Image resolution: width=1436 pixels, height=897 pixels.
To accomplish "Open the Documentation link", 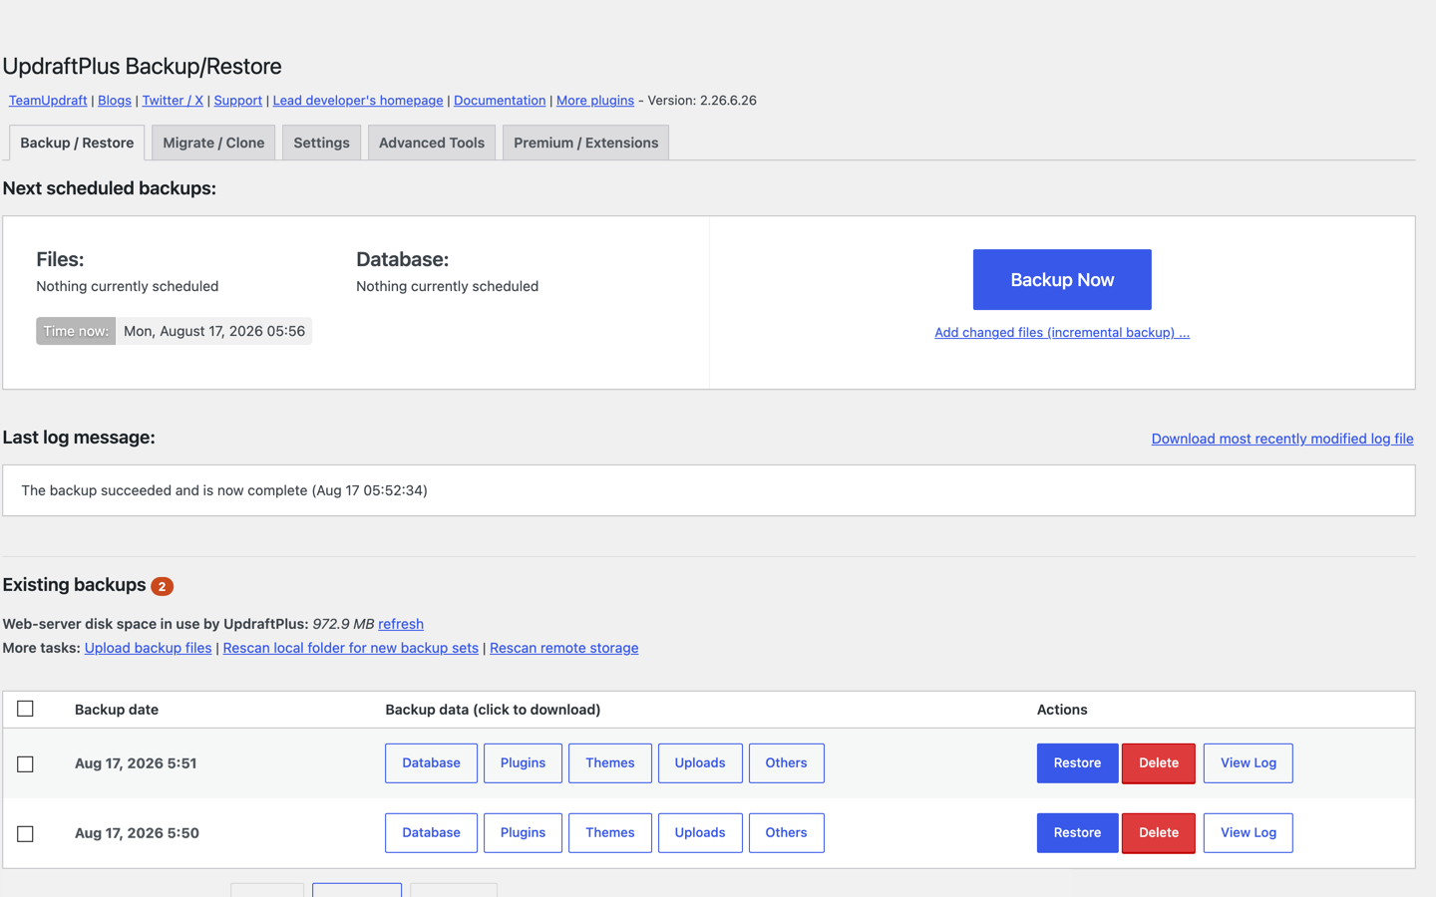I will pos(500,101).
